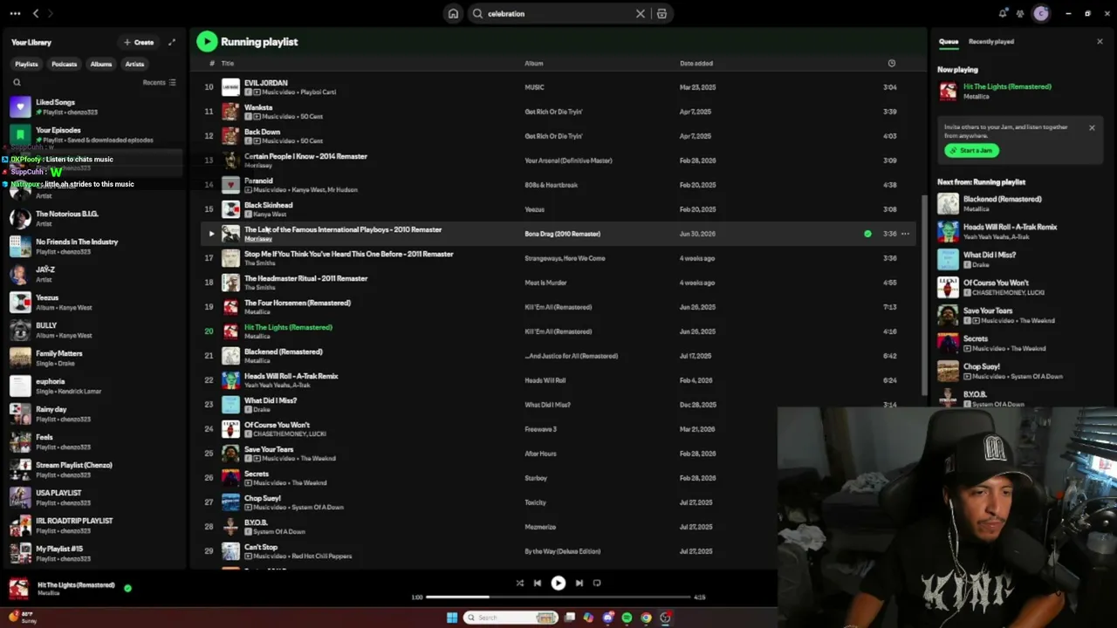Toggle repeat mode
The width and height of the screenshot is (1117, 628).
click(597, 584)
